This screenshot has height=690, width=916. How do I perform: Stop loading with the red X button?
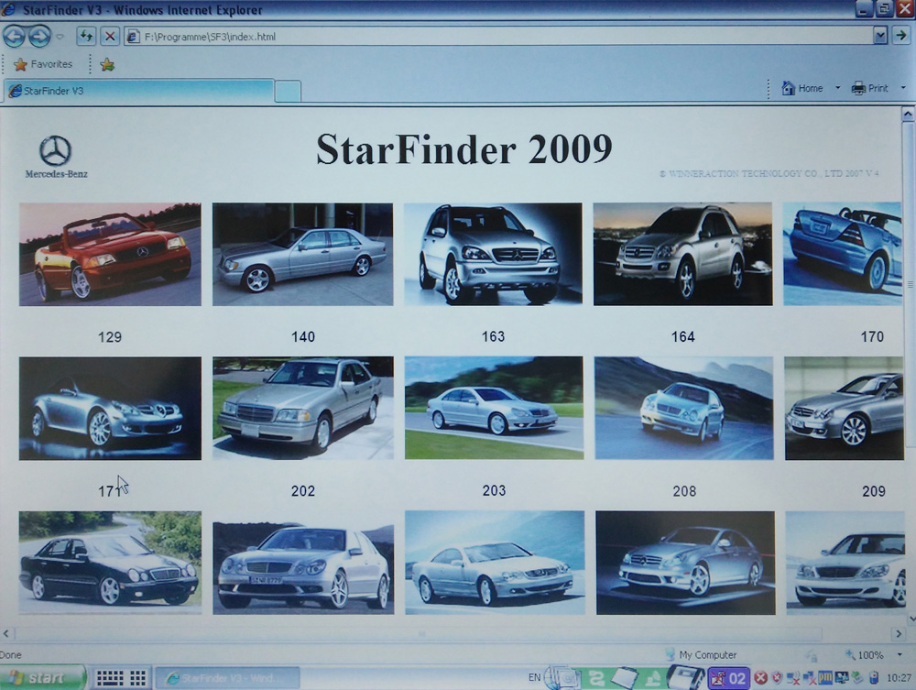tap(109, 37)
